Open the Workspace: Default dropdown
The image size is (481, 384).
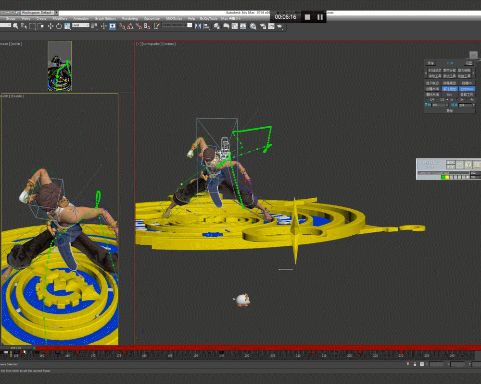tap(38, 12)
